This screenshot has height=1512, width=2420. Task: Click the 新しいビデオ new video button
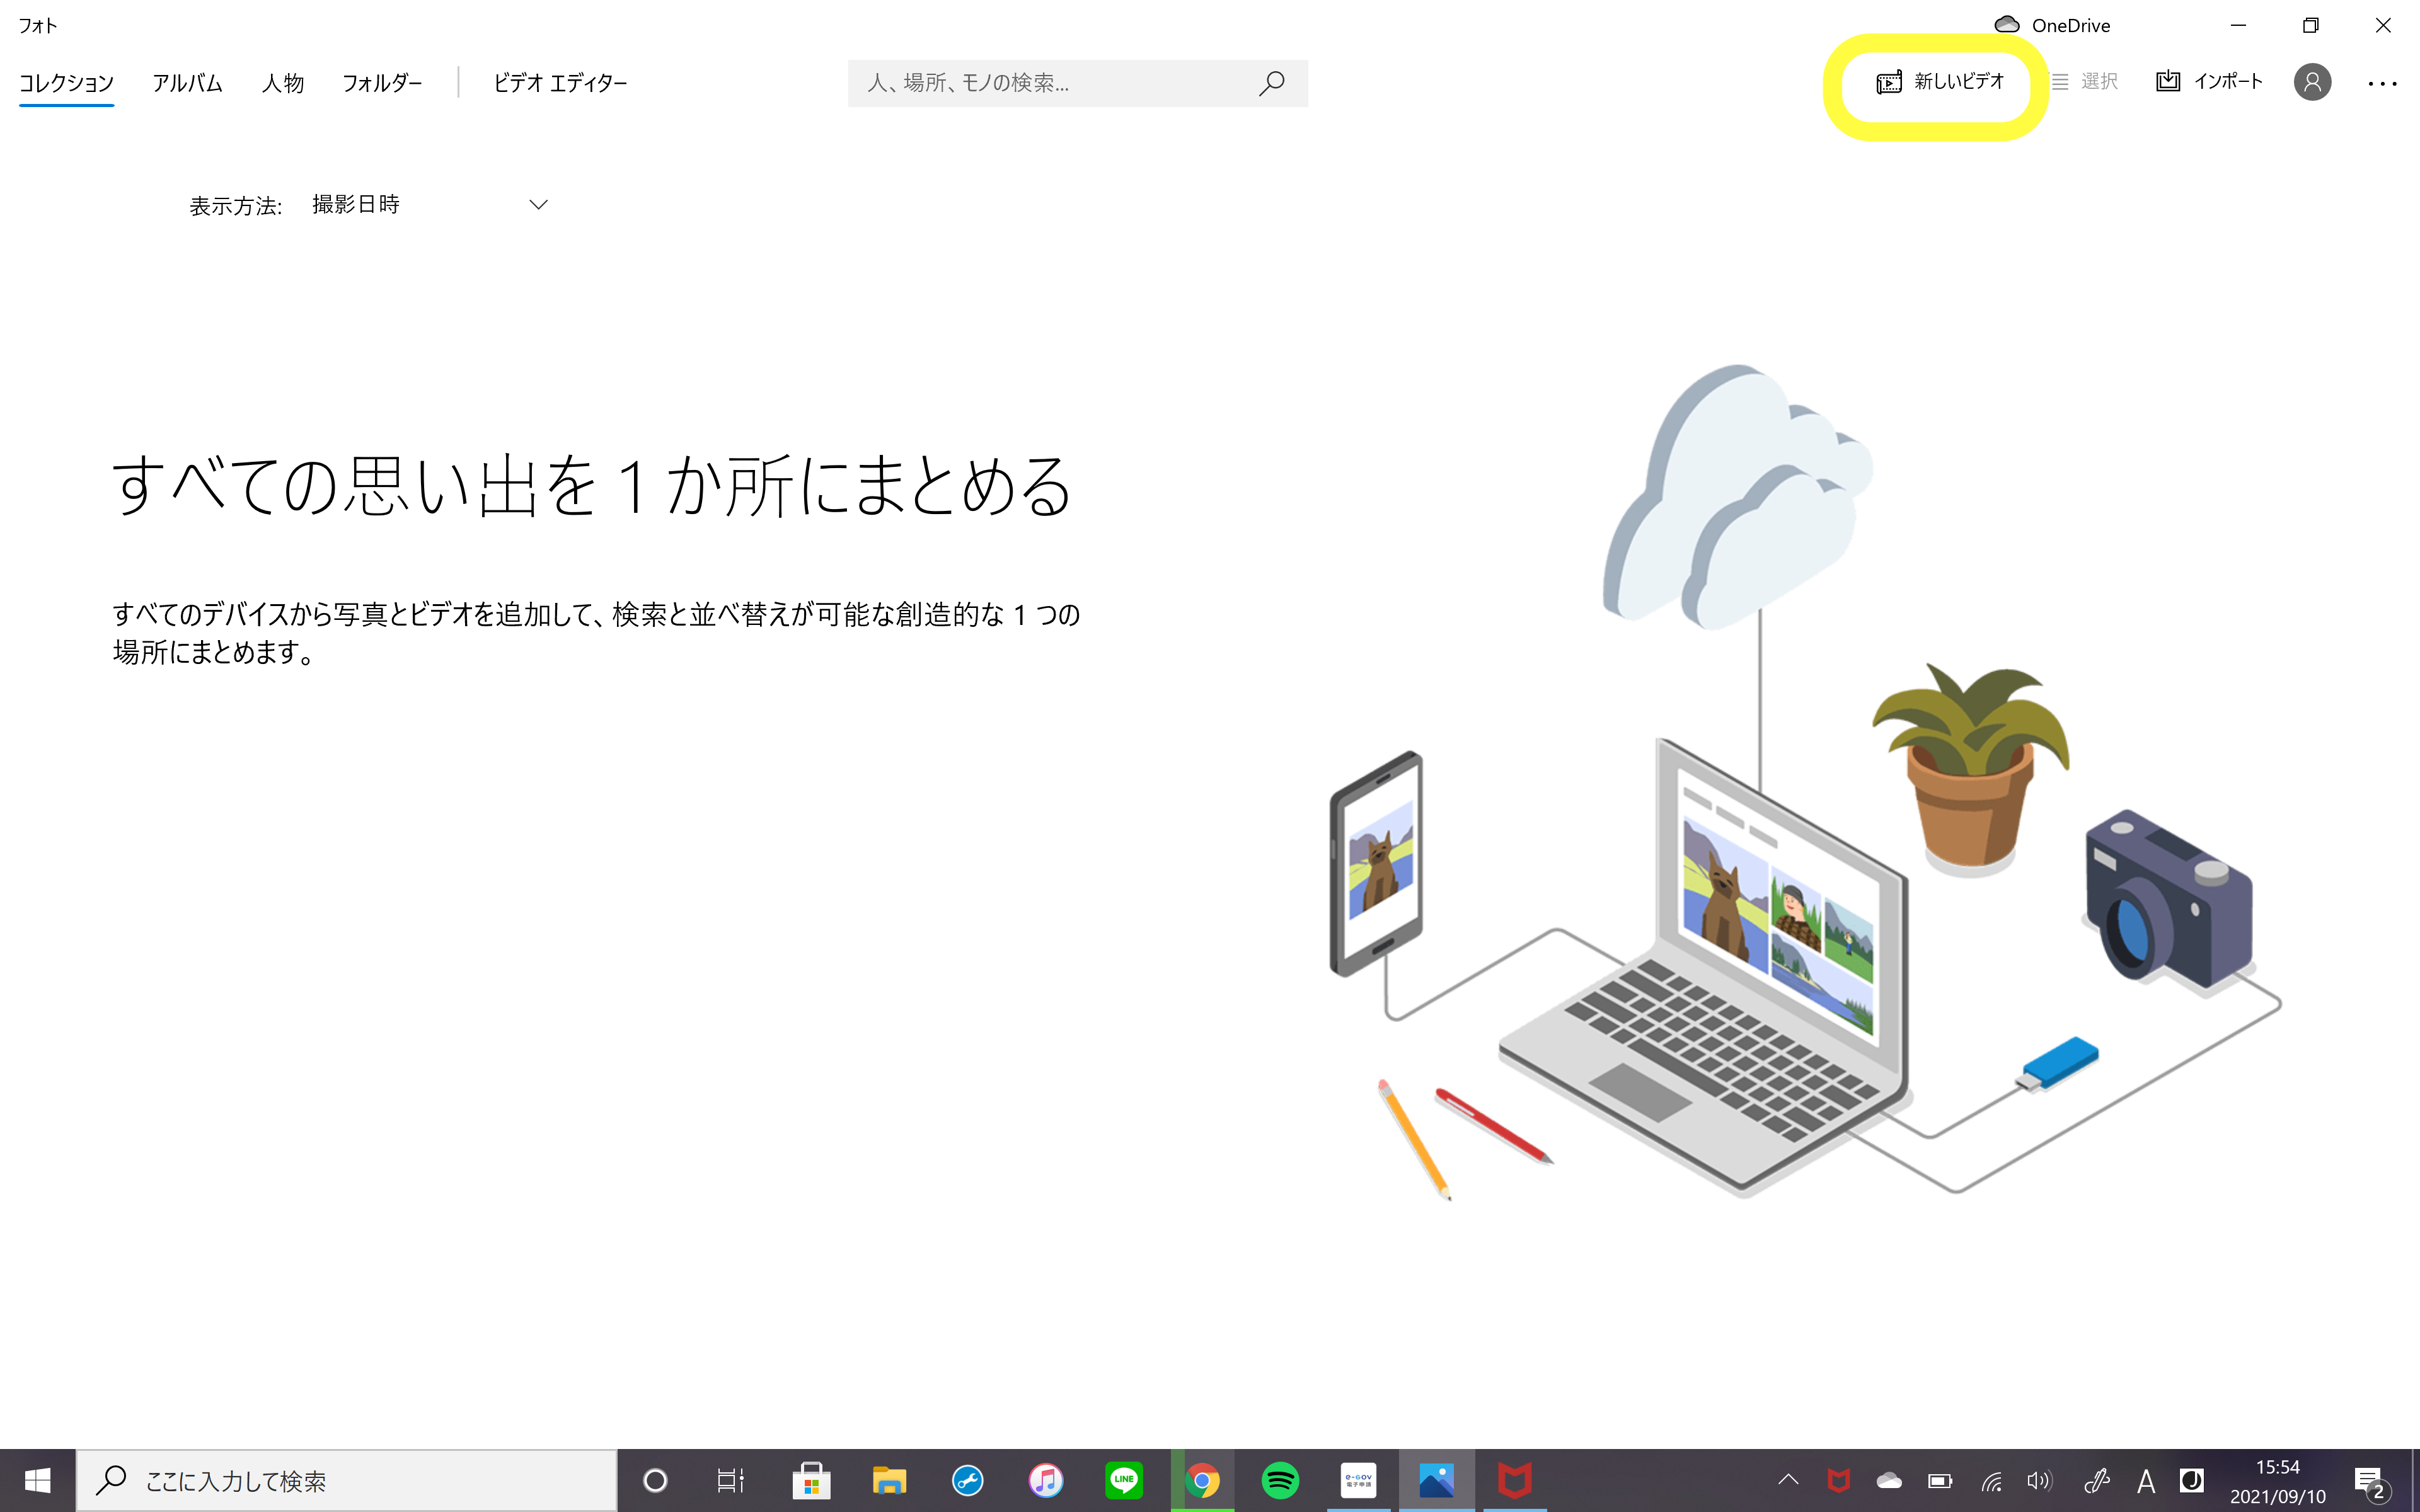[1940, 82]
